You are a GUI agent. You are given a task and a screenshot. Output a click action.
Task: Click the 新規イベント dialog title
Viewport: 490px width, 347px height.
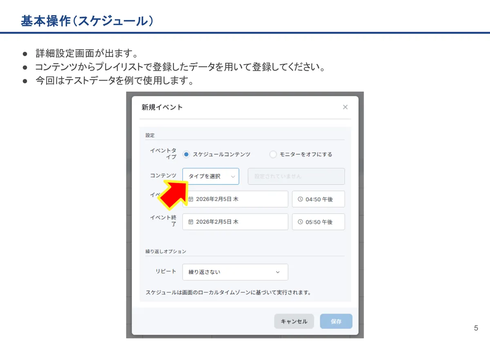coord(162,107)
